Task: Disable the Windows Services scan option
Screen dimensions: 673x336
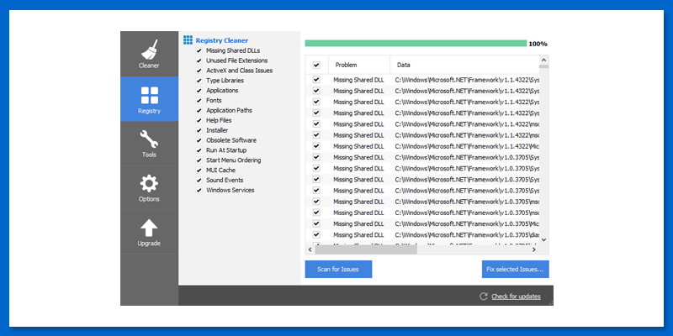Action: [199, 190]
